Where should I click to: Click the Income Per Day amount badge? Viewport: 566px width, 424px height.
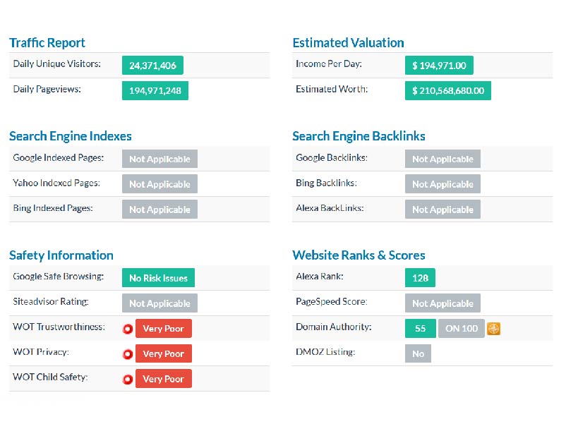[x=439, y=66]
